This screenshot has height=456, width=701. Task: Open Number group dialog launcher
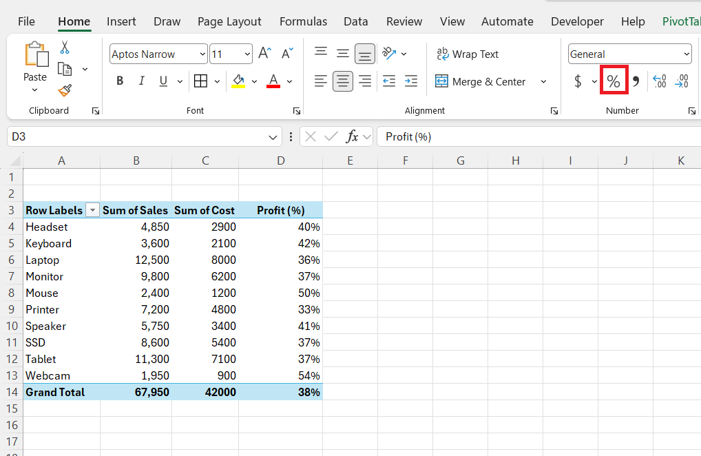click(x=692, y=111)
